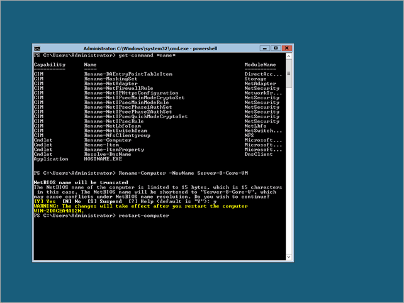Screen dimensions: 404x303
Task: Click the get-command *name* command text
Action: point(147,55)
